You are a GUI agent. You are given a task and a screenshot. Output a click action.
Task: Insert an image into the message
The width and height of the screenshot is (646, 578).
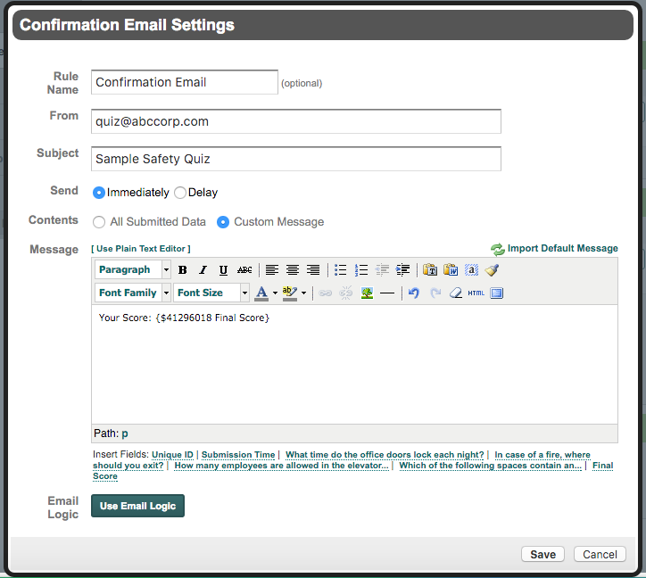367,293
